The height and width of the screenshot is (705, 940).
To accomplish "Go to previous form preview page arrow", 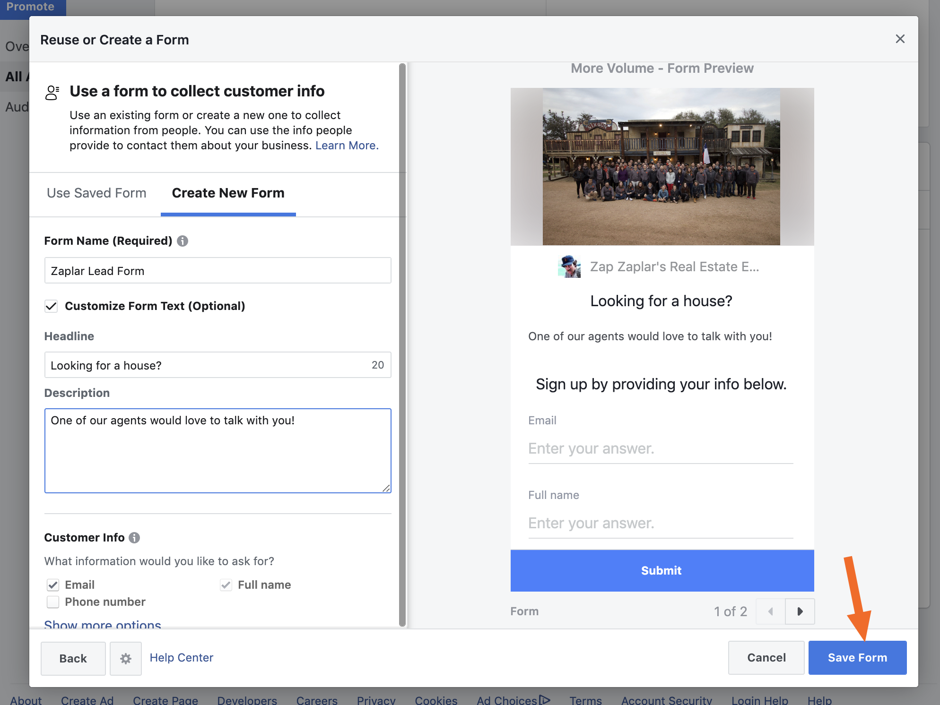I will pyautogui.click(x=771, y=611).
